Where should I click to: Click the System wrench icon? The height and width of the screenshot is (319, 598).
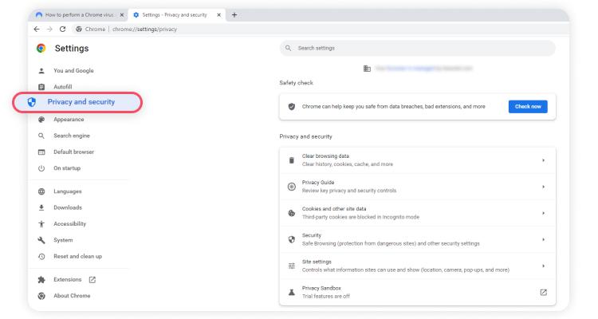pos(41,240)
